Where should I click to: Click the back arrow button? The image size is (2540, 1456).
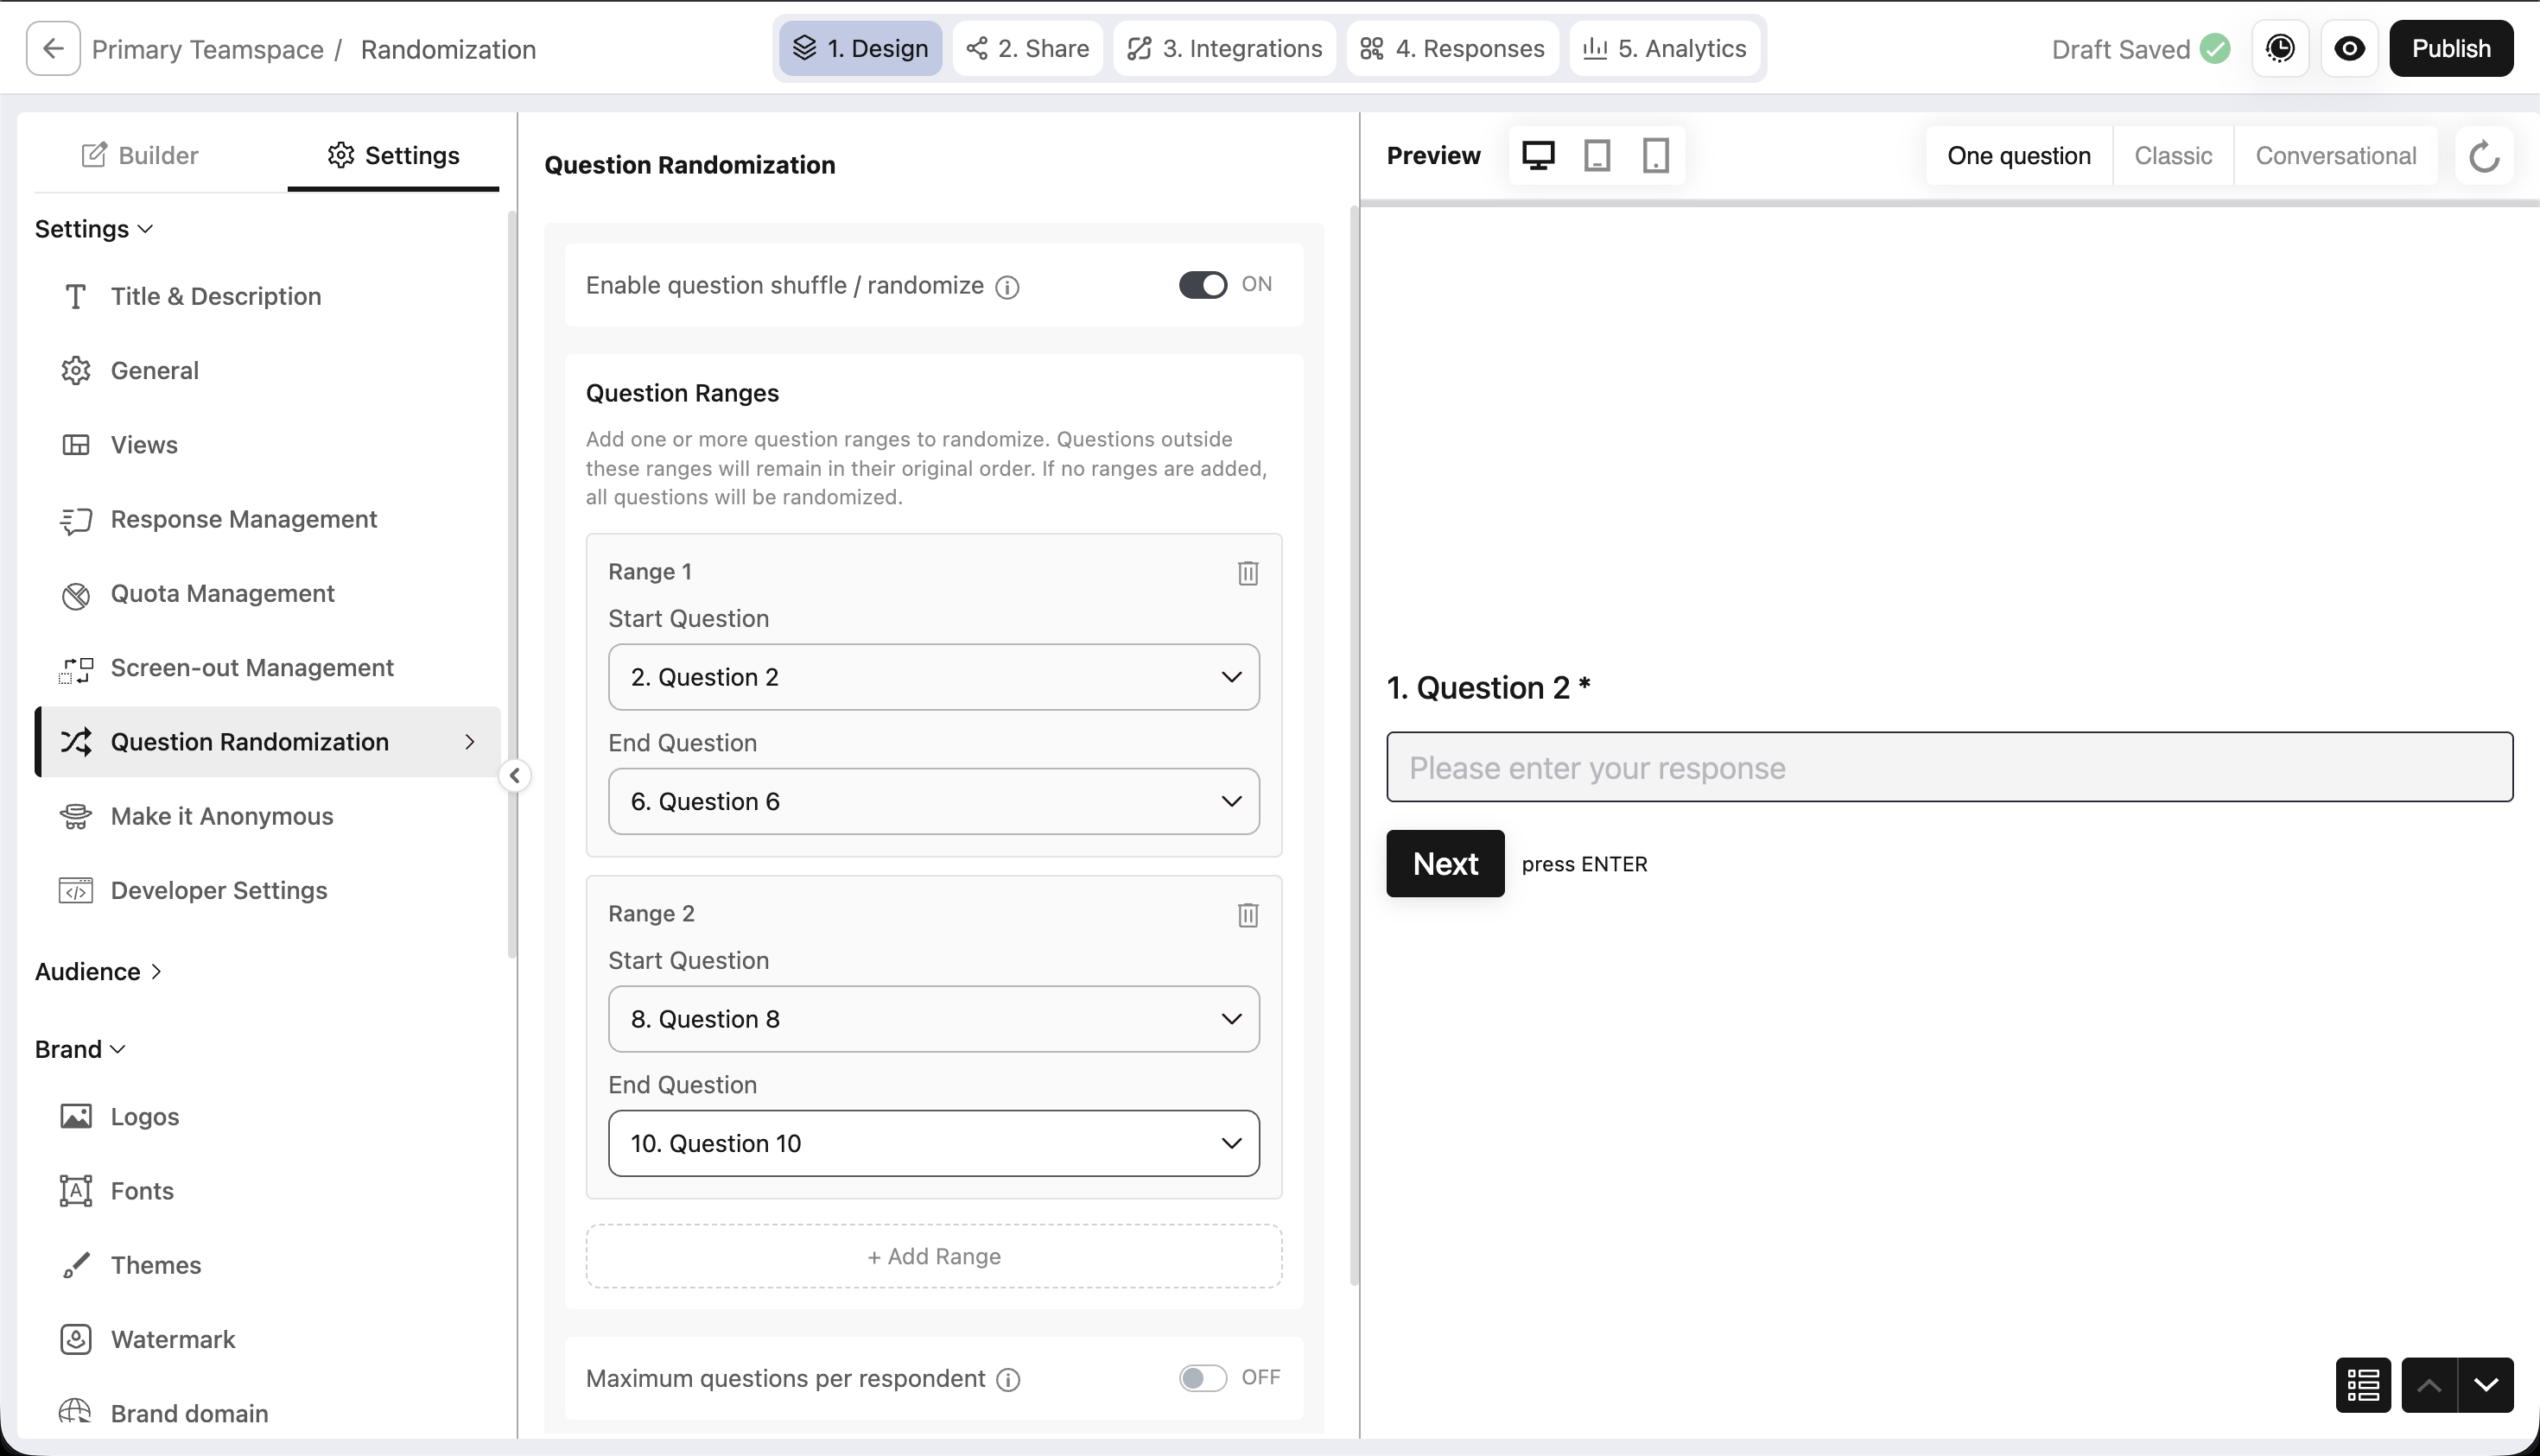[53, 49]
